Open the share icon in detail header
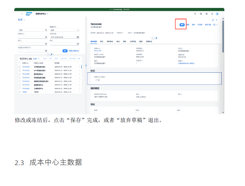Viewport: 245px width, 186px height. (x=215, y=25)
